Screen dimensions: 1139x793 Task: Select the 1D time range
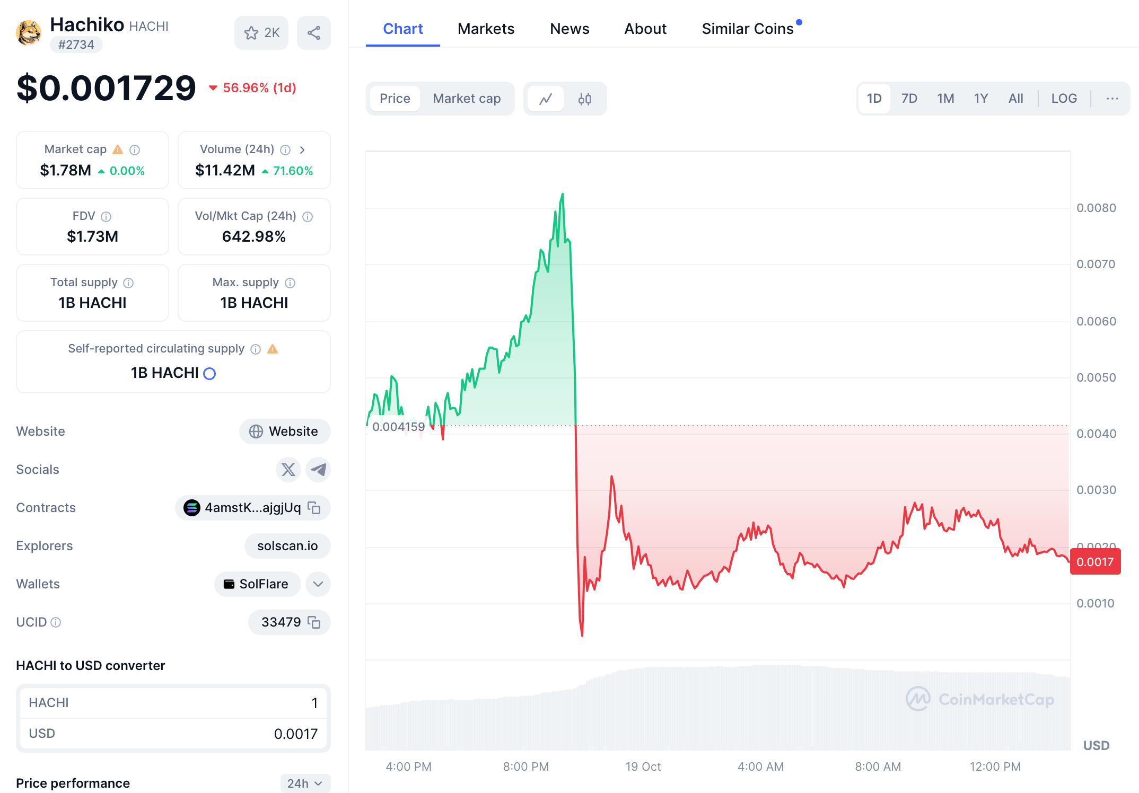point(874,99)
